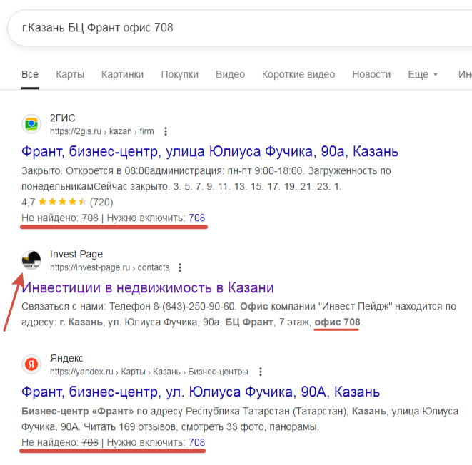Open three-dot menu for Invest Page result
472x465 pixels.
(x=180, y=267)
